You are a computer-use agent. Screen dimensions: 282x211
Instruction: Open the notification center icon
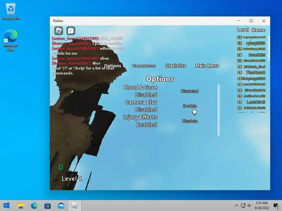[276, 206]
